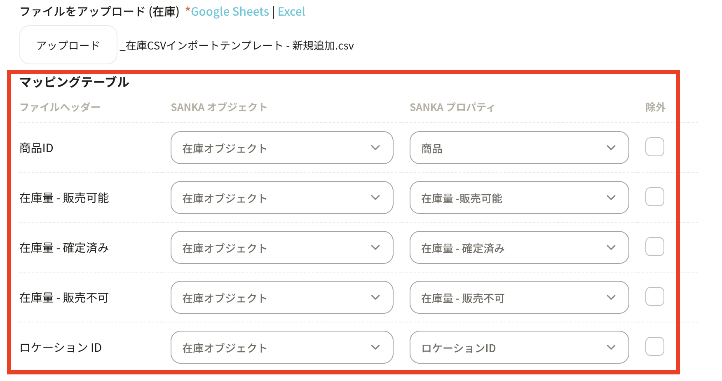Expand the 商品 property dropdown
The height and width of the screenshot is (381, 722).
tap(519, 148)
